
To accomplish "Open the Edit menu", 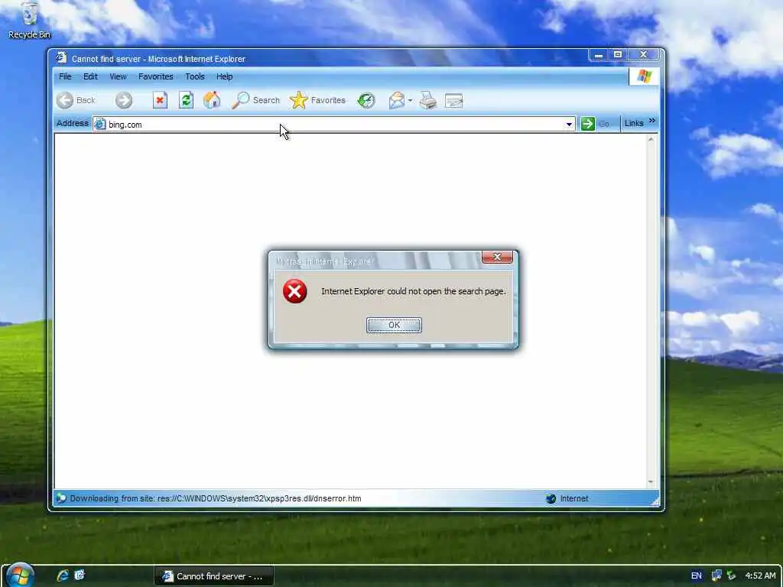I will click(90, 76).
